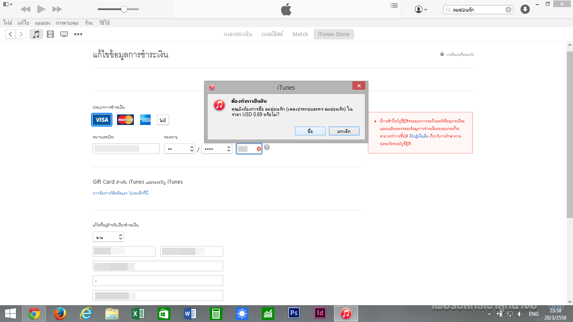Screen dimensions: 573x322
Task: Switch to the Music library icon
Action: coord(36,34)
